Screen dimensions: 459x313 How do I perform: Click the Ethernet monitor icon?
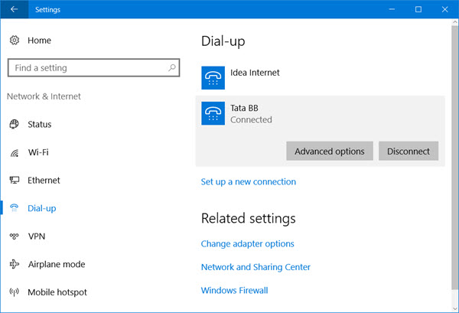[14, 181]
